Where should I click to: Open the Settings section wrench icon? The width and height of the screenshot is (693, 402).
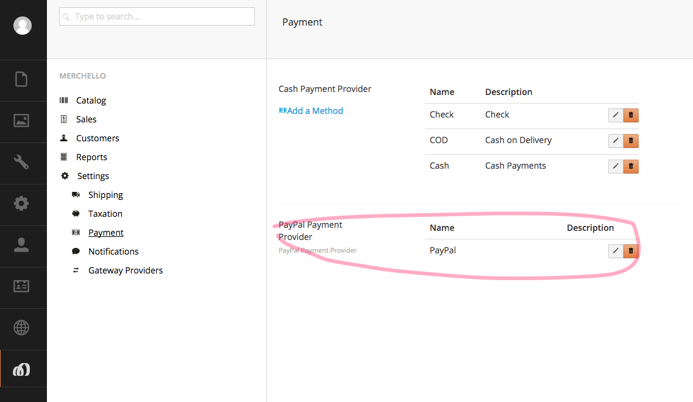(x=21, y=162)
